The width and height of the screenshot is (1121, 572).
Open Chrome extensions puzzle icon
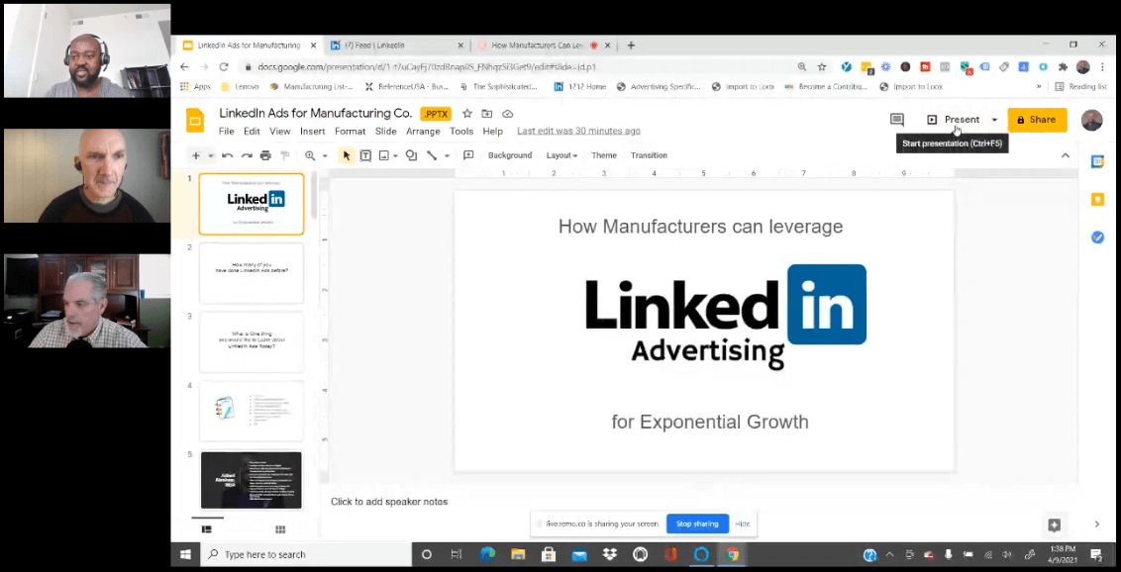pos(1063,67)
